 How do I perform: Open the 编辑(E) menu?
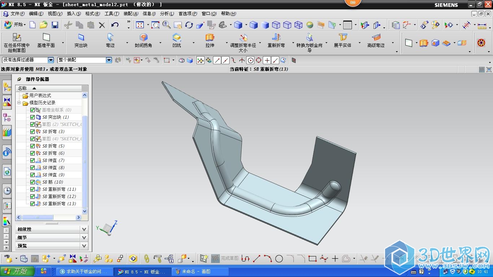point(36,14)
